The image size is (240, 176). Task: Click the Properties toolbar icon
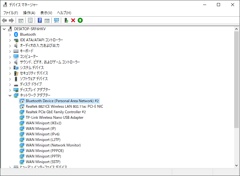30,20
